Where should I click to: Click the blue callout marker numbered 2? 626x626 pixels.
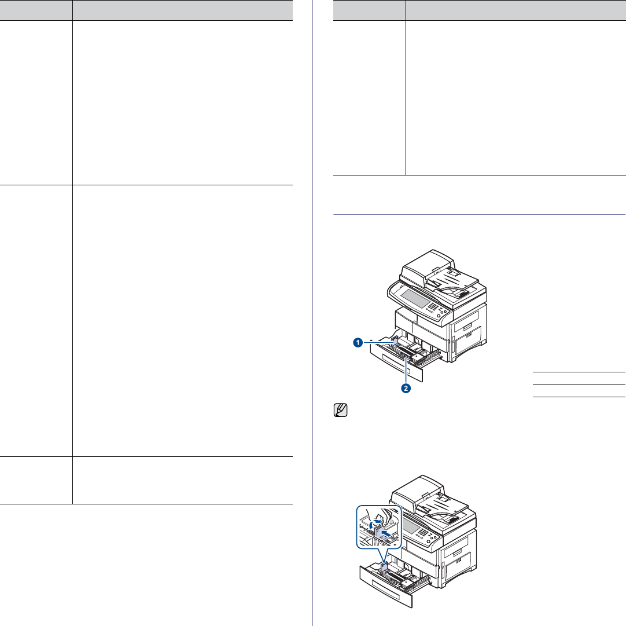(x=406, y=388)
